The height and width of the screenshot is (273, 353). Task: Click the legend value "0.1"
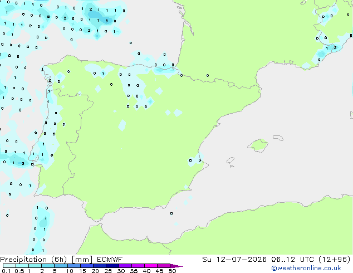[6, 271]
